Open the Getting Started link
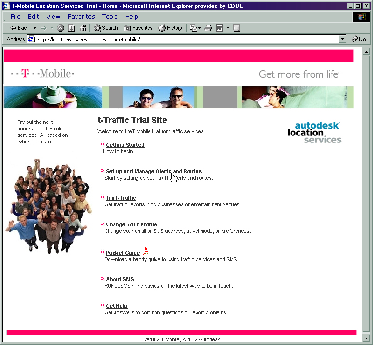Image resolution: width=373 pixels, height=345 pixels. coord(125,145)
